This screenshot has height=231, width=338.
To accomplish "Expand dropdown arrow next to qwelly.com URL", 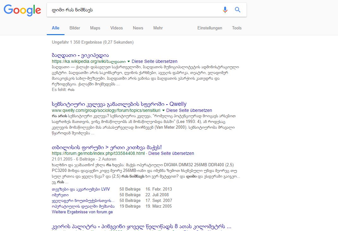I will [163, 110].
